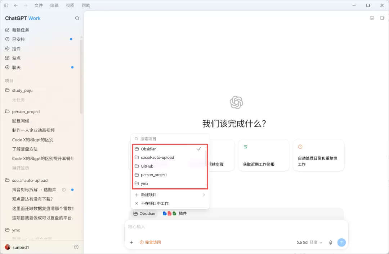Click the clock icon beside 抖音对标拆解
389x254 pixels.
[64, 190]
